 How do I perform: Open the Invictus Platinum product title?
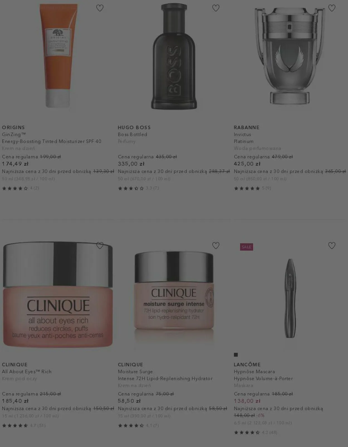click(244, 138)
